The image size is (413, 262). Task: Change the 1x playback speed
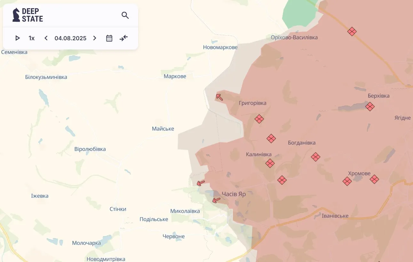click(31, 38)
